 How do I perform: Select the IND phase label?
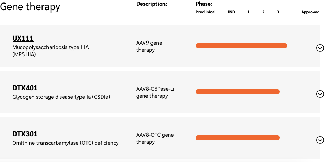point(232,12)
